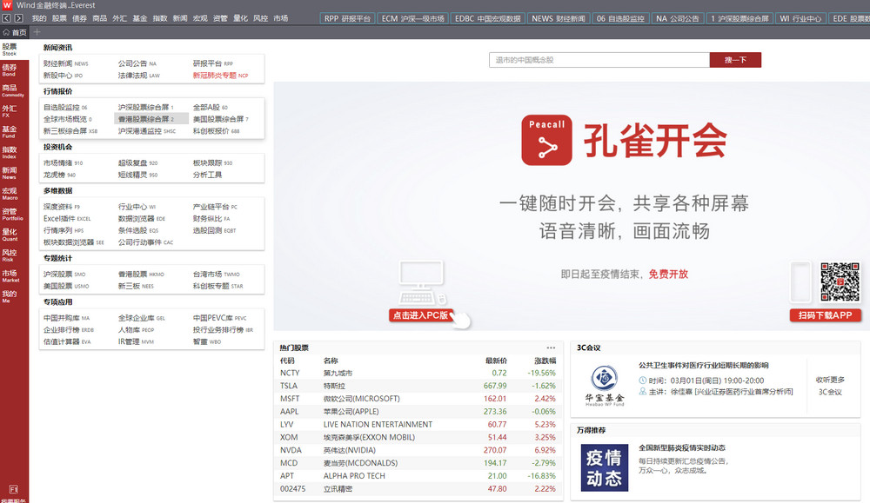Select the 002475 立讯精密 stock row

point(418,488)
